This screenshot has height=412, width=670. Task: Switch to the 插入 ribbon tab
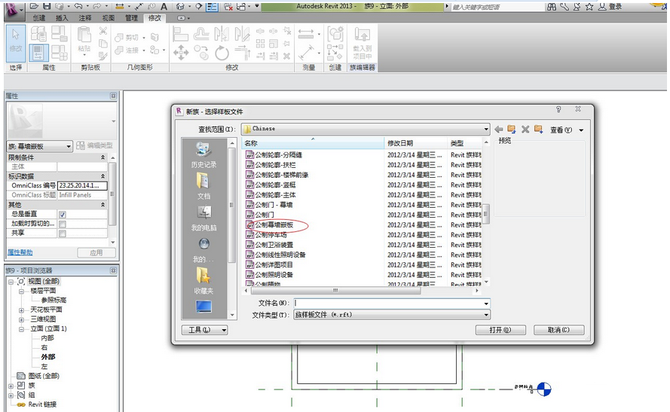coord(62,17)
